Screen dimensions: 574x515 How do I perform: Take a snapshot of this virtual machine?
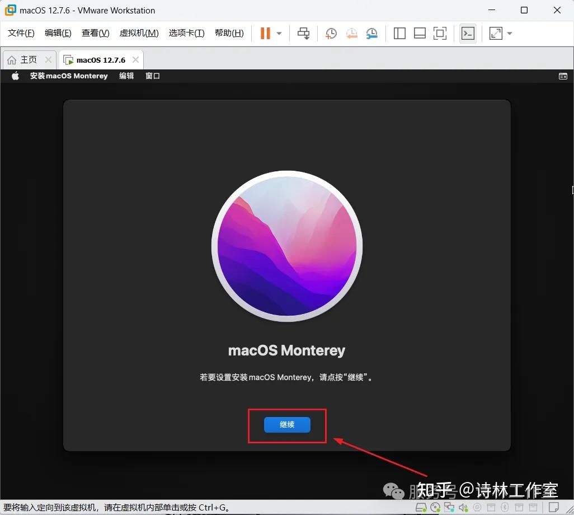point(331,34)
